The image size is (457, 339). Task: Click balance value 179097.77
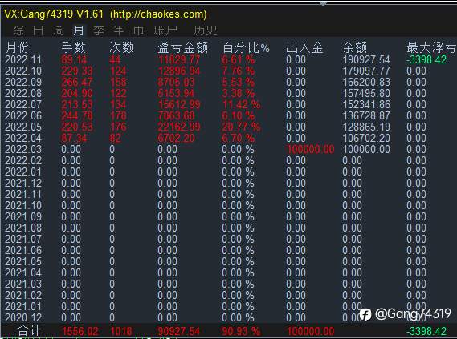point(366,71)
